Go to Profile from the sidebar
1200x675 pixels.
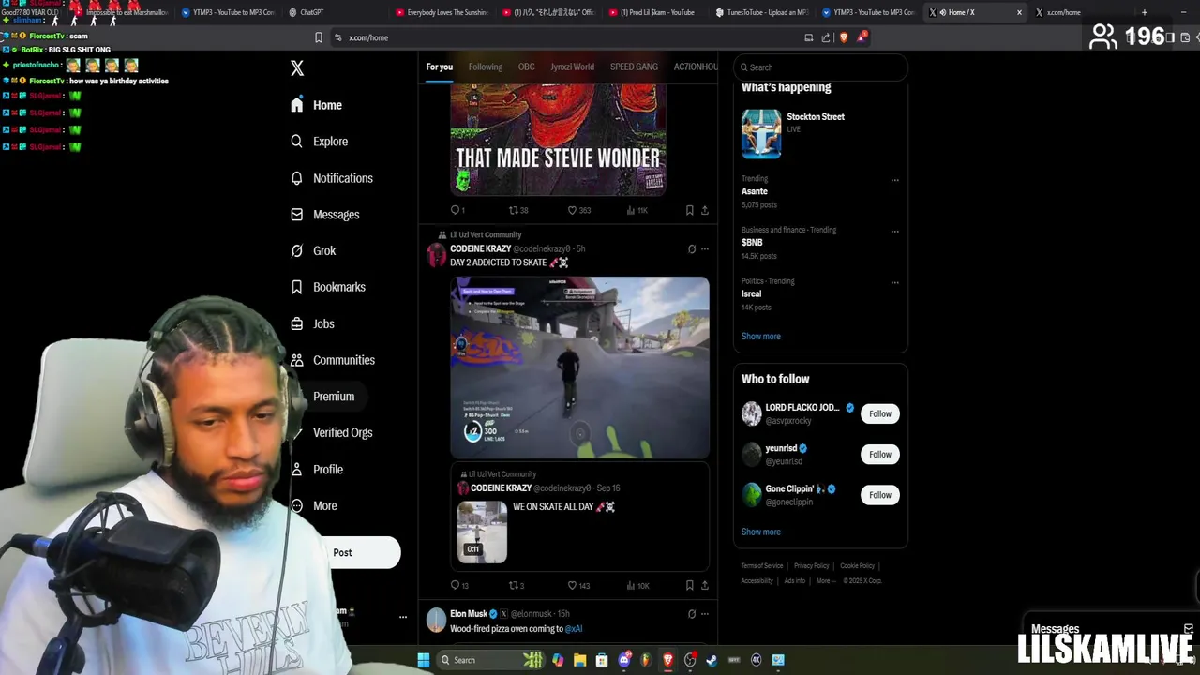coord(318,469)
